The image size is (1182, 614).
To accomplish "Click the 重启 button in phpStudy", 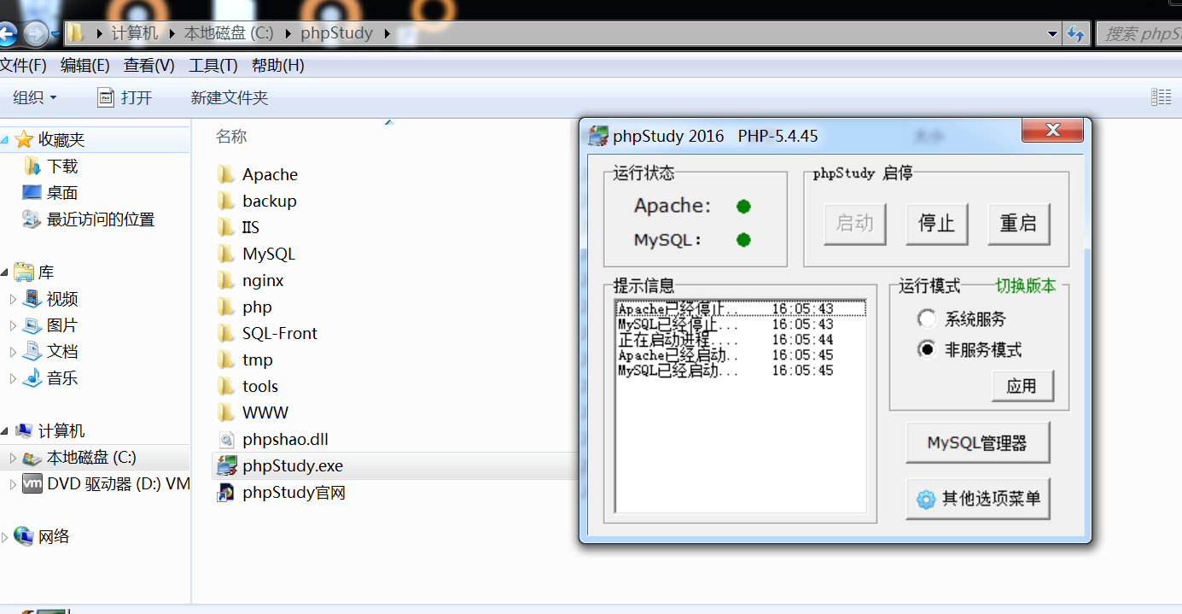I will 1018,224.
